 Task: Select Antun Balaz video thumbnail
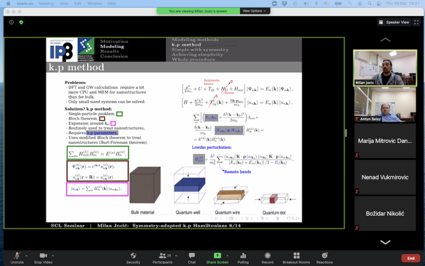click(x=385, y=104)
